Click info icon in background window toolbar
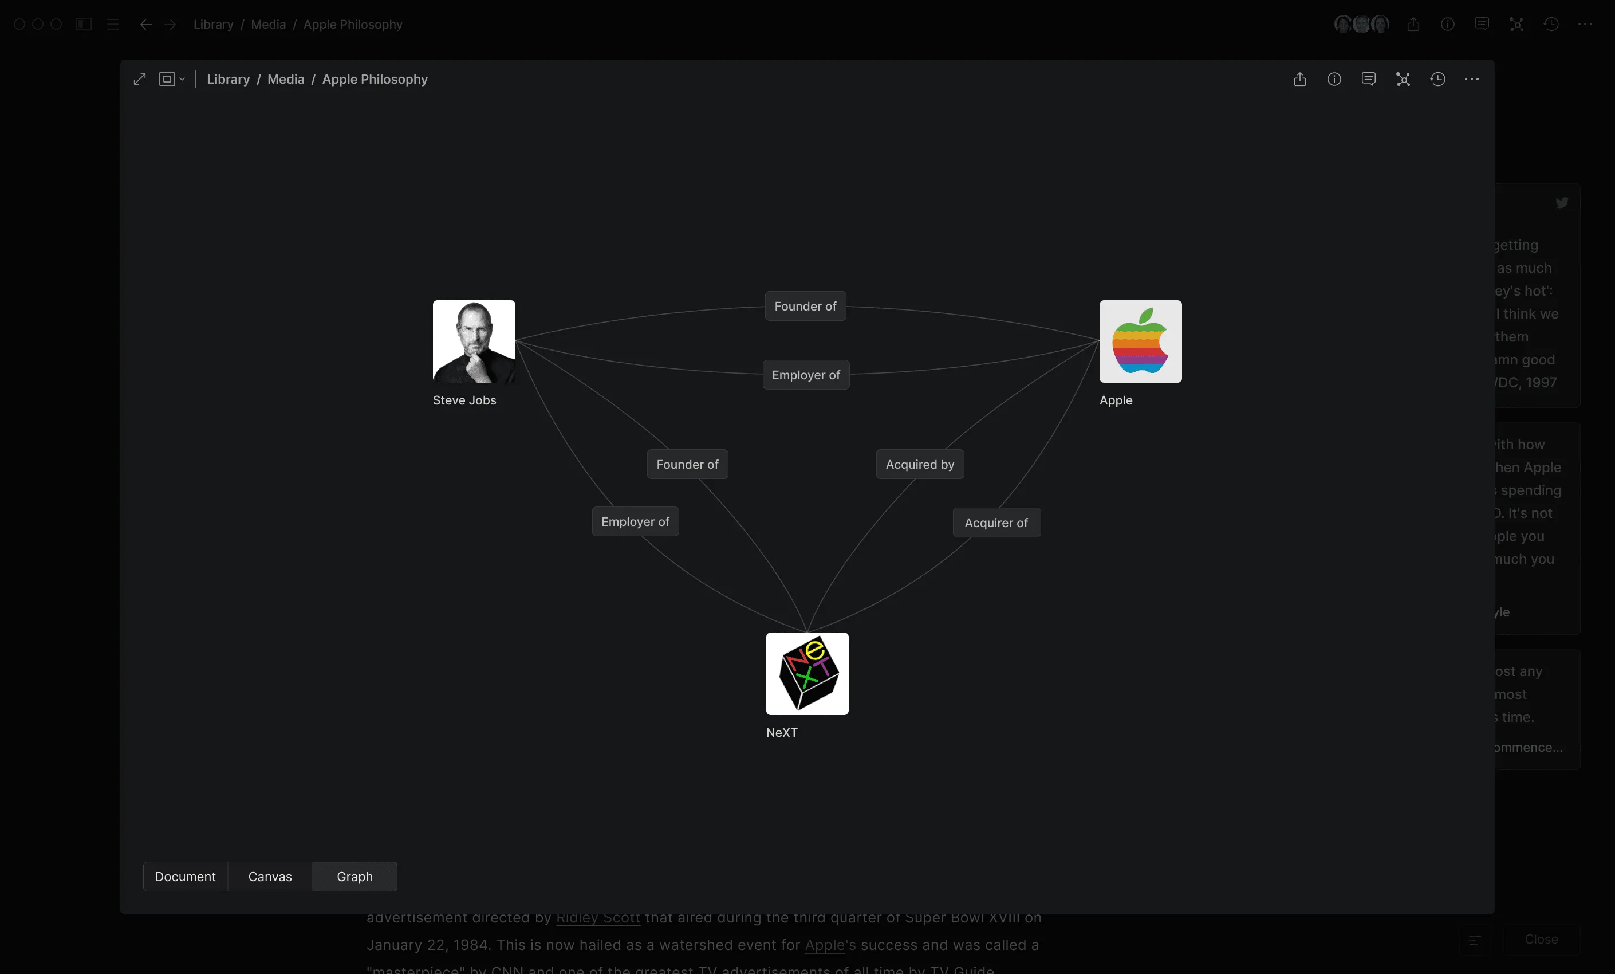The image size is (1615, 974). tap(1447, 24)
